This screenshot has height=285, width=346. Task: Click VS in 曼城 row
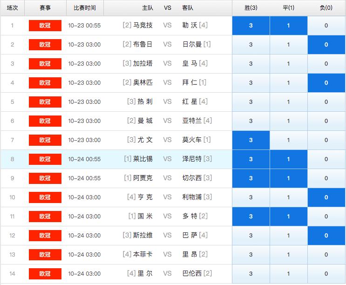tap(167, 121)
